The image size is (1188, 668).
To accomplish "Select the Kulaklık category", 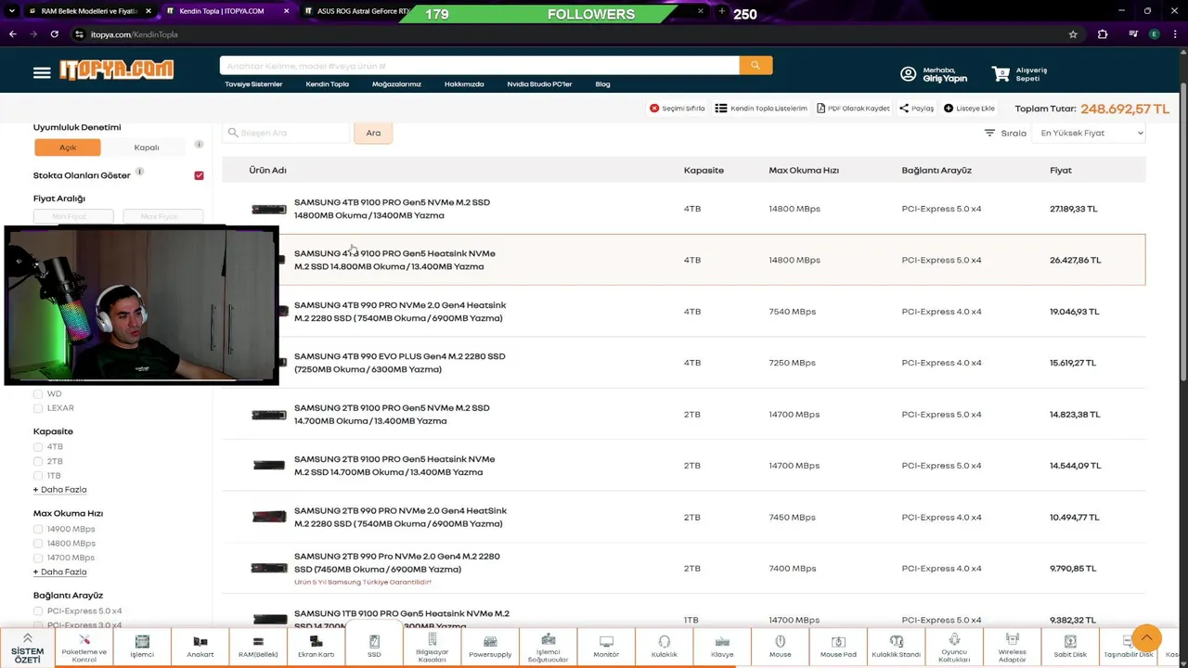I will (x=664, y=648).
